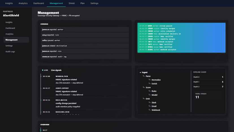
Task: Click the RULE.MATCH timeline marker dot
Action: pos(41,100)
